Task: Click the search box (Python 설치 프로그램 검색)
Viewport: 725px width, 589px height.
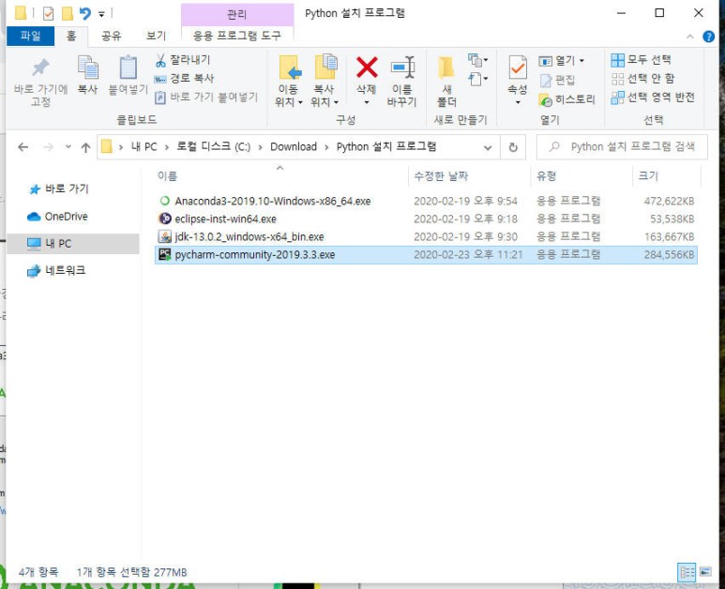Action: pyautogui.click(x=622, y=147)
